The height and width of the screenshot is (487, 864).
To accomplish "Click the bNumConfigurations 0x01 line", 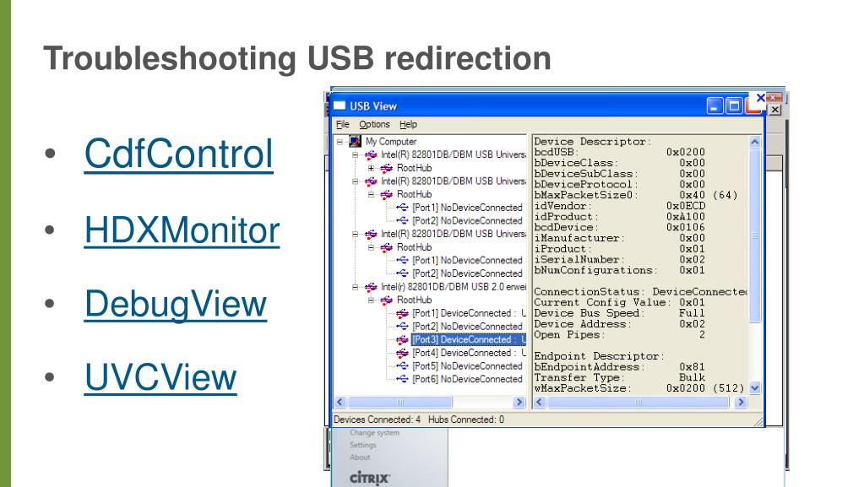I will (x=619, y=270).
